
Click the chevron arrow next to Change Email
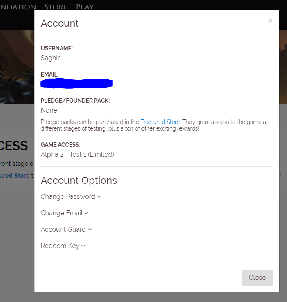pyautogui.click(x=86, y=213)
